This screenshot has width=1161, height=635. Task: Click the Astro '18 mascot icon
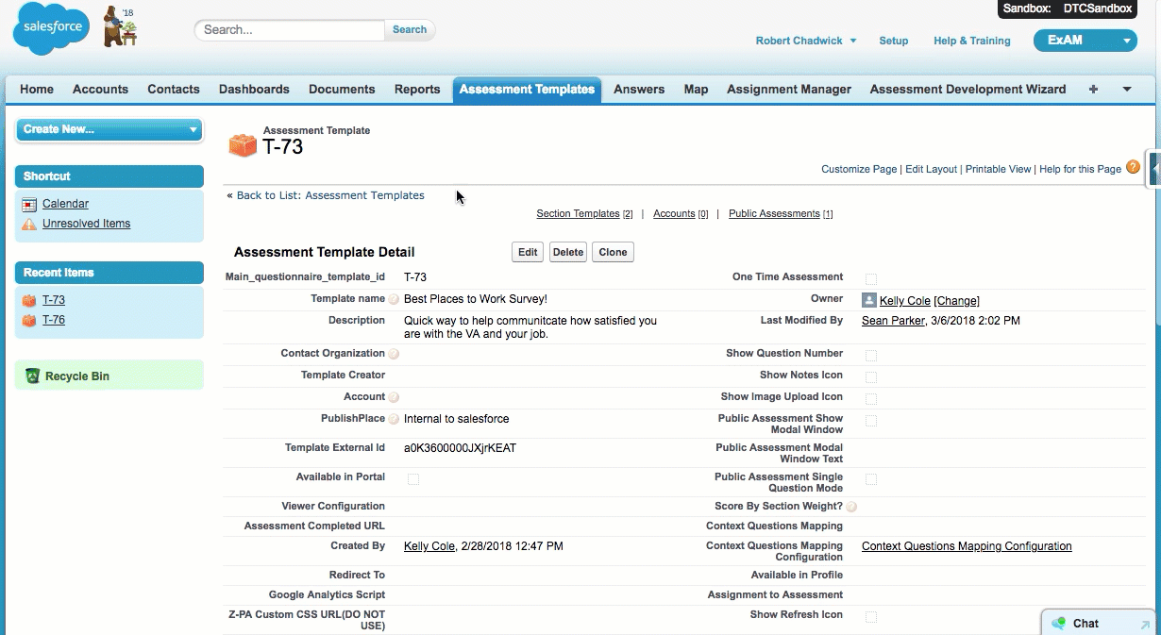click(x=120, y=25)
